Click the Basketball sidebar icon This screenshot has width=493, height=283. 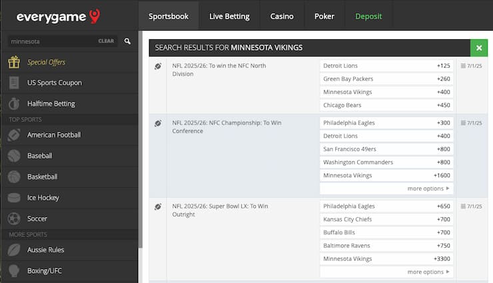click(x=14, y=177)
